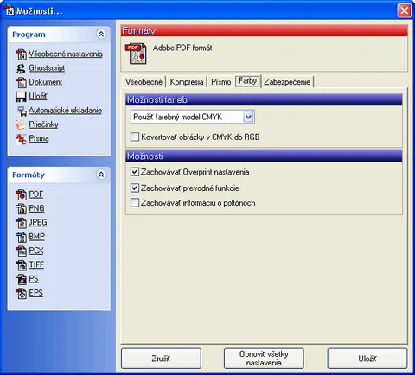Image resolution: width=415 pixels, height=375 pixels.
Task: Open the Dokument link
Action: (x=46, y=82)
